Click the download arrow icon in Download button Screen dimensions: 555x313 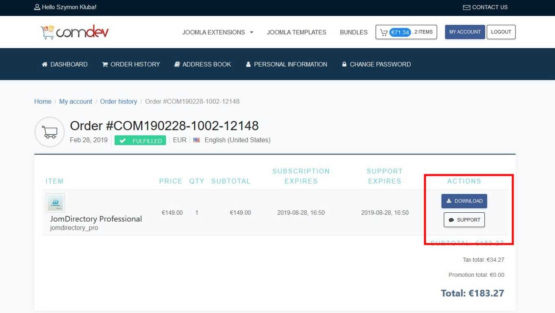pos(449,201)
